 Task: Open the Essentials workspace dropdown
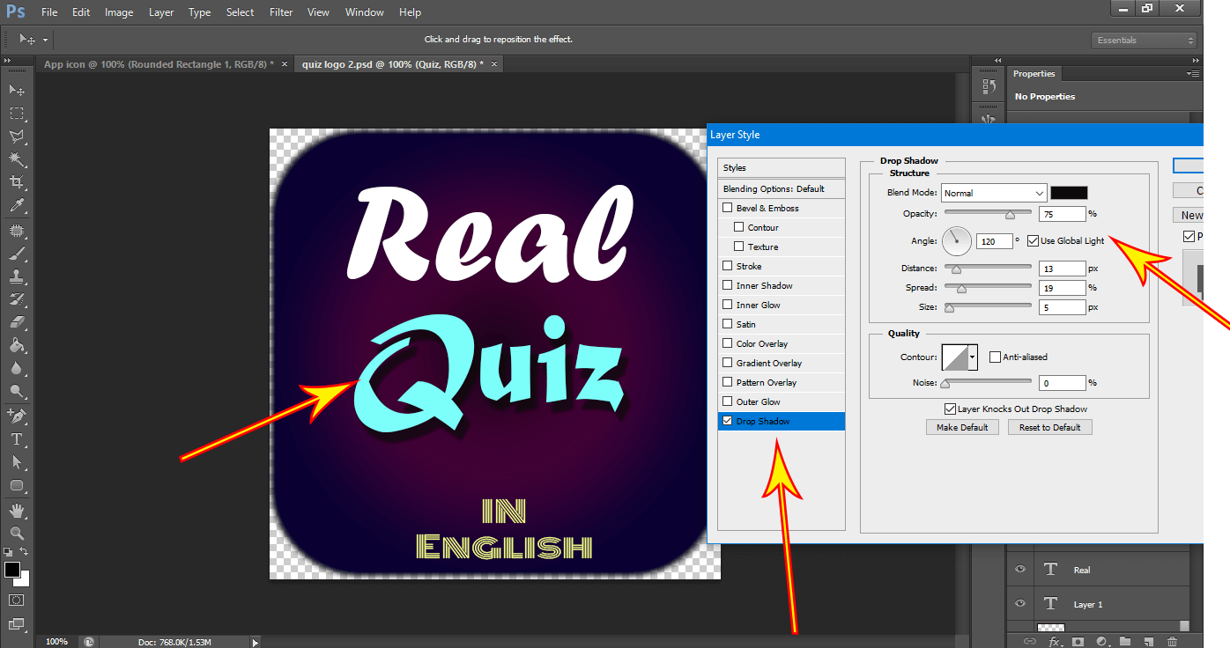click(1145, 40)
